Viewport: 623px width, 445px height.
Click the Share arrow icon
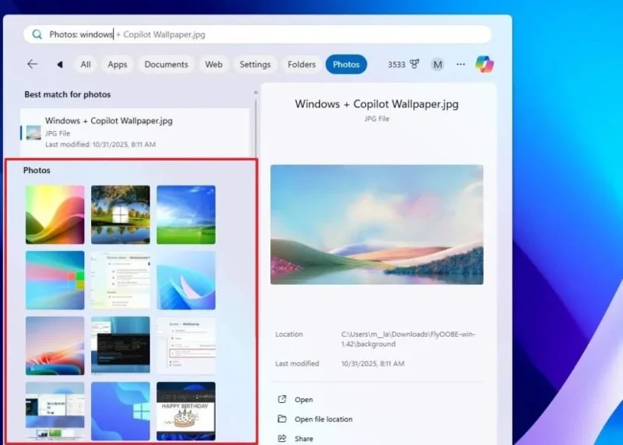pyautogui.click(x=282, y=438)
